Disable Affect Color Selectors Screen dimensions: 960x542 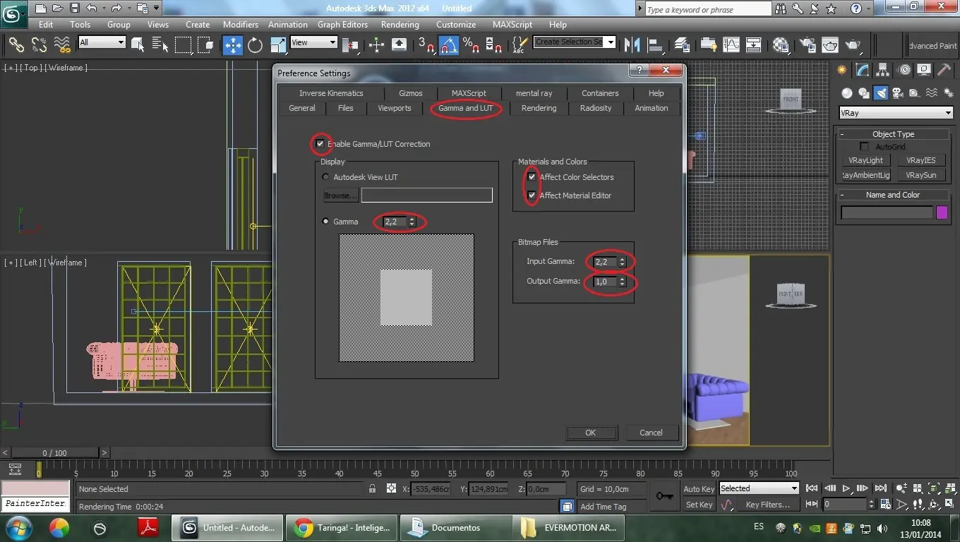[x=532, y=176]
